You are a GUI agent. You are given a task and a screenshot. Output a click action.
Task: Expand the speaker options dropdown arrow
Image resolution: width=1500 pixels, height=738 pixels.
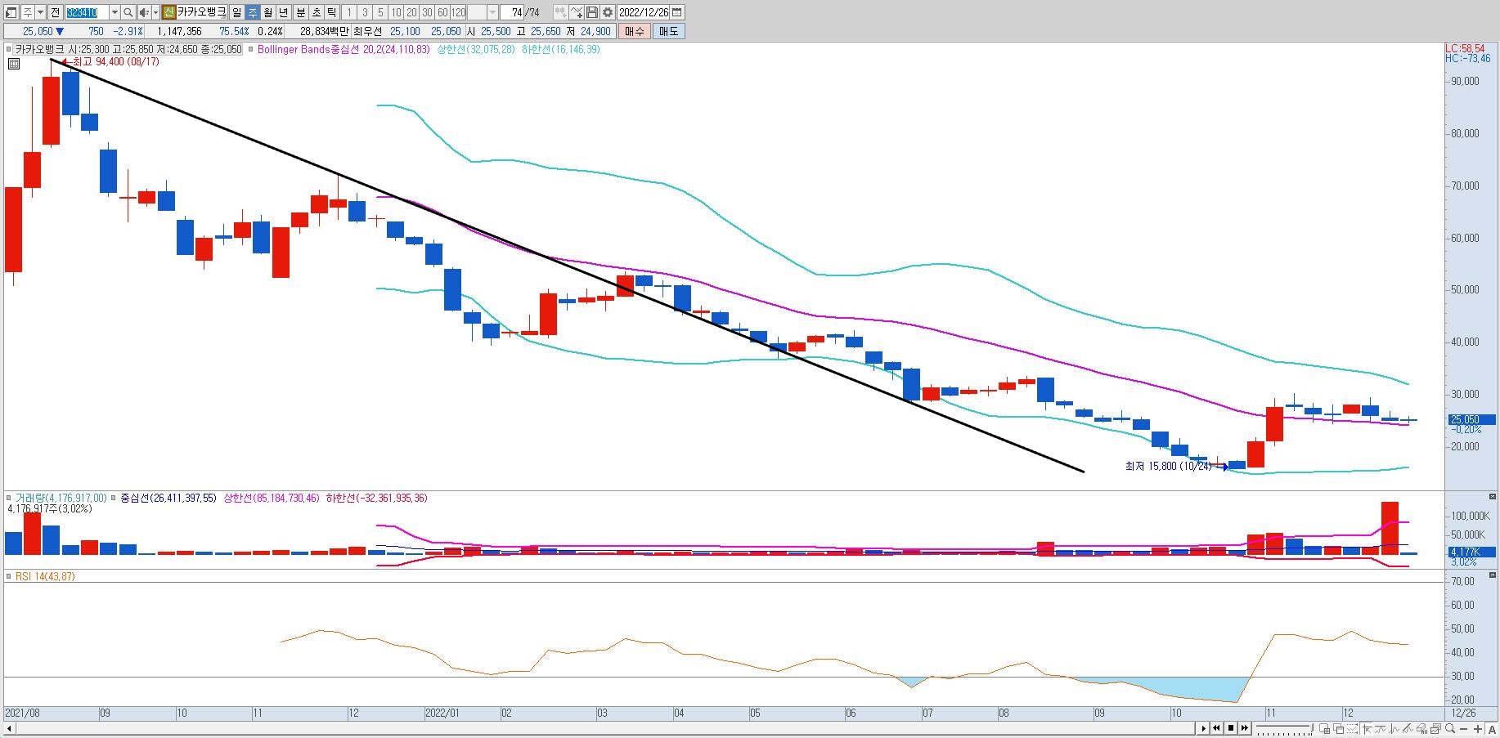[x=155, y=12]
